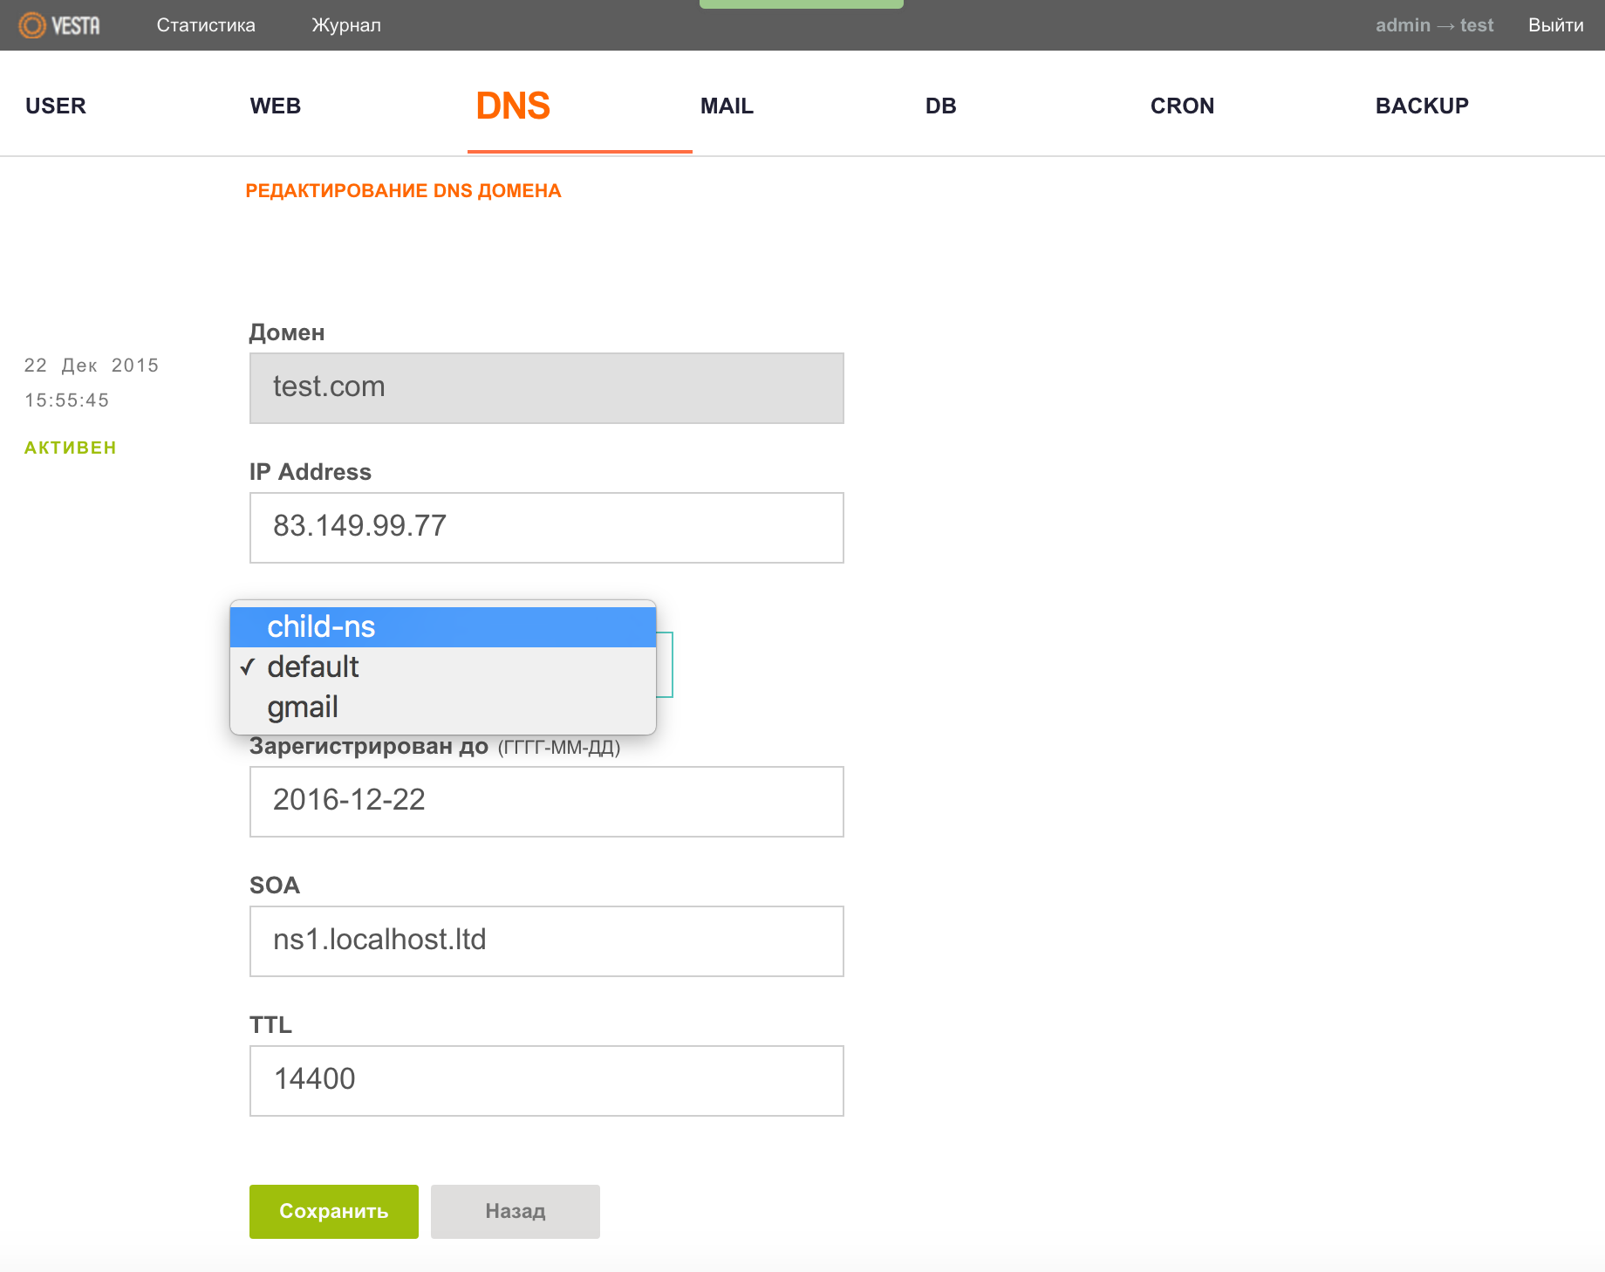Switch to the CRON tab
The width and height of the screenshot is (1605, 1272).
click(x=1182, y=106)
